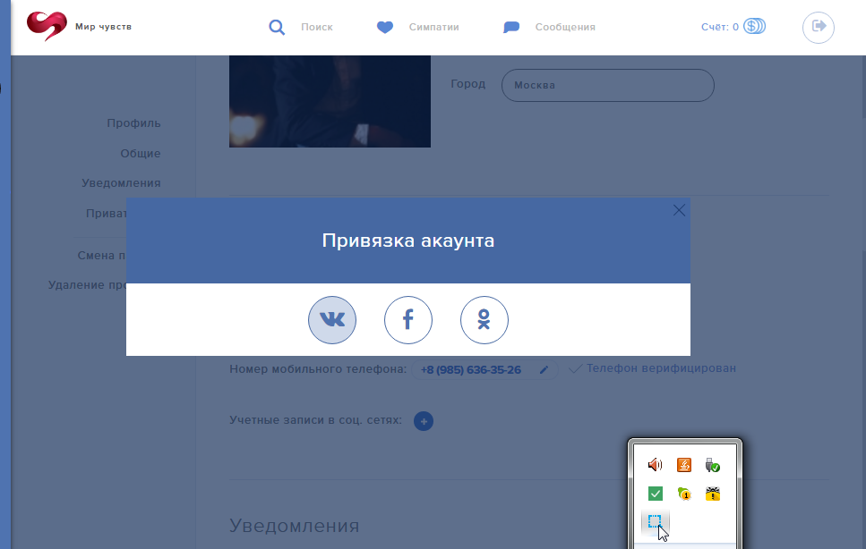Click the Мир чувств heart logo
The width and height of the screenshot is (866, 549).
tap(47, 26)
